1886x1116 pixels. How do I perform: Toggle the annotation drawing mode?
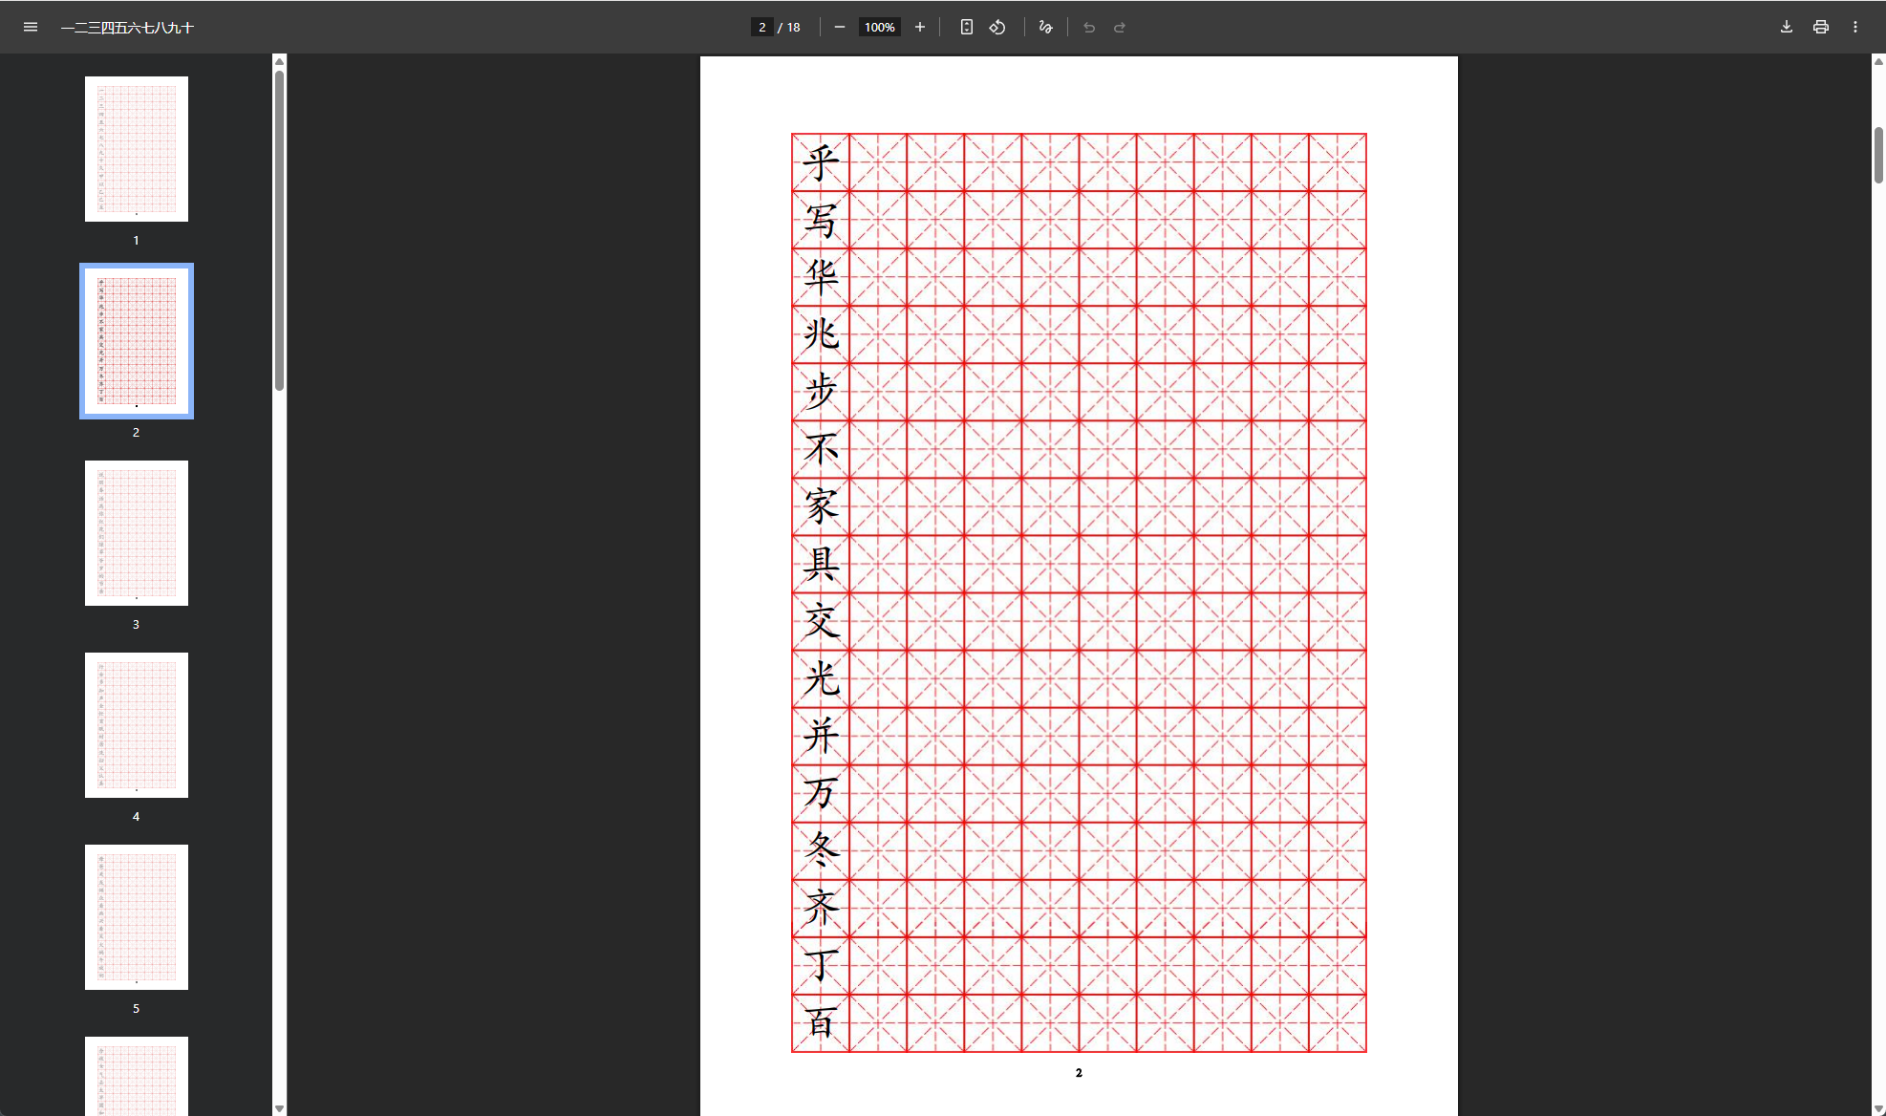pyautogui.click(x=1045, y=27)
